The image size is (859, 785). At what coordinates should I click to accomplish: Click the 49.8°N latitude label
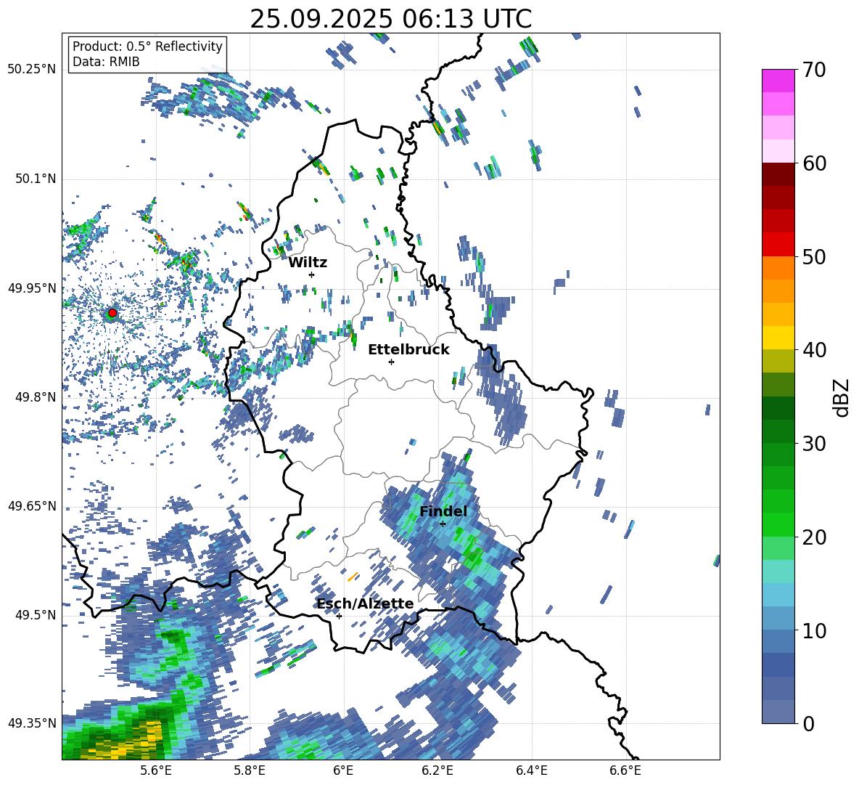(x=35, y=397)
